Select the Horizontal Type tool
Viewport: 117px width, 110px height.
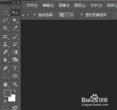(15, 68)
